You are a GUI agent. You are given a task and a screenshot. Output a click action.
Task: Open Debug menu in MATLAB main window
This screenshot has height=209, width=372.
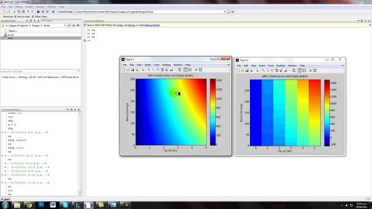(x=19, y=7)
